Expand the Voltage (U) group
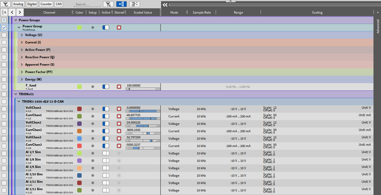This screenshot has width=381, height=195. click(22, 35)
